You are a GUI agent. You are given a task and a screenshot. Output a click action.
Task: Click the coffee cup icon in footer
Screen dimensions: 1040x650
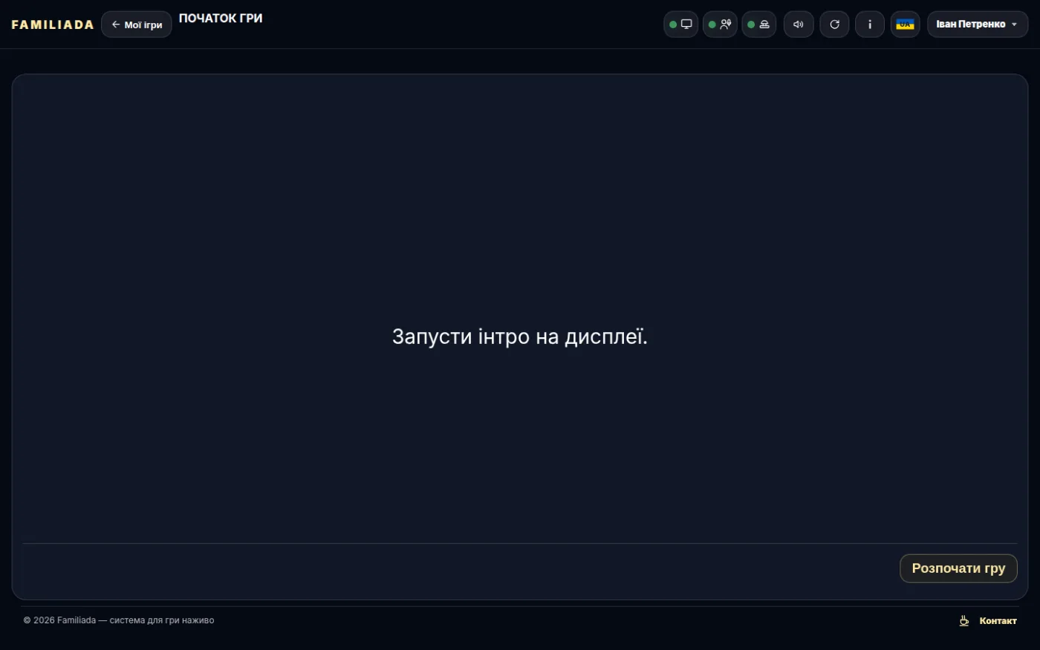point(964,621)
